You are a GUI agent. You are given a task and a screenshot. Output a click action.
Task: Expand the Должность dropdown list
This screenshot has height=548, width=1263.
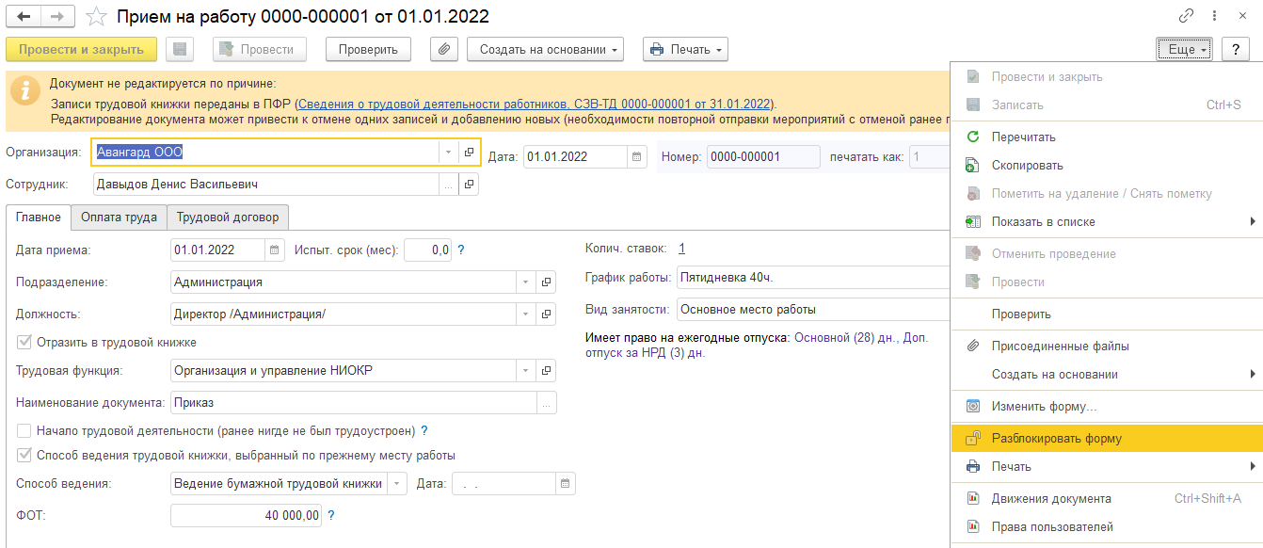(x=525, y=314)
